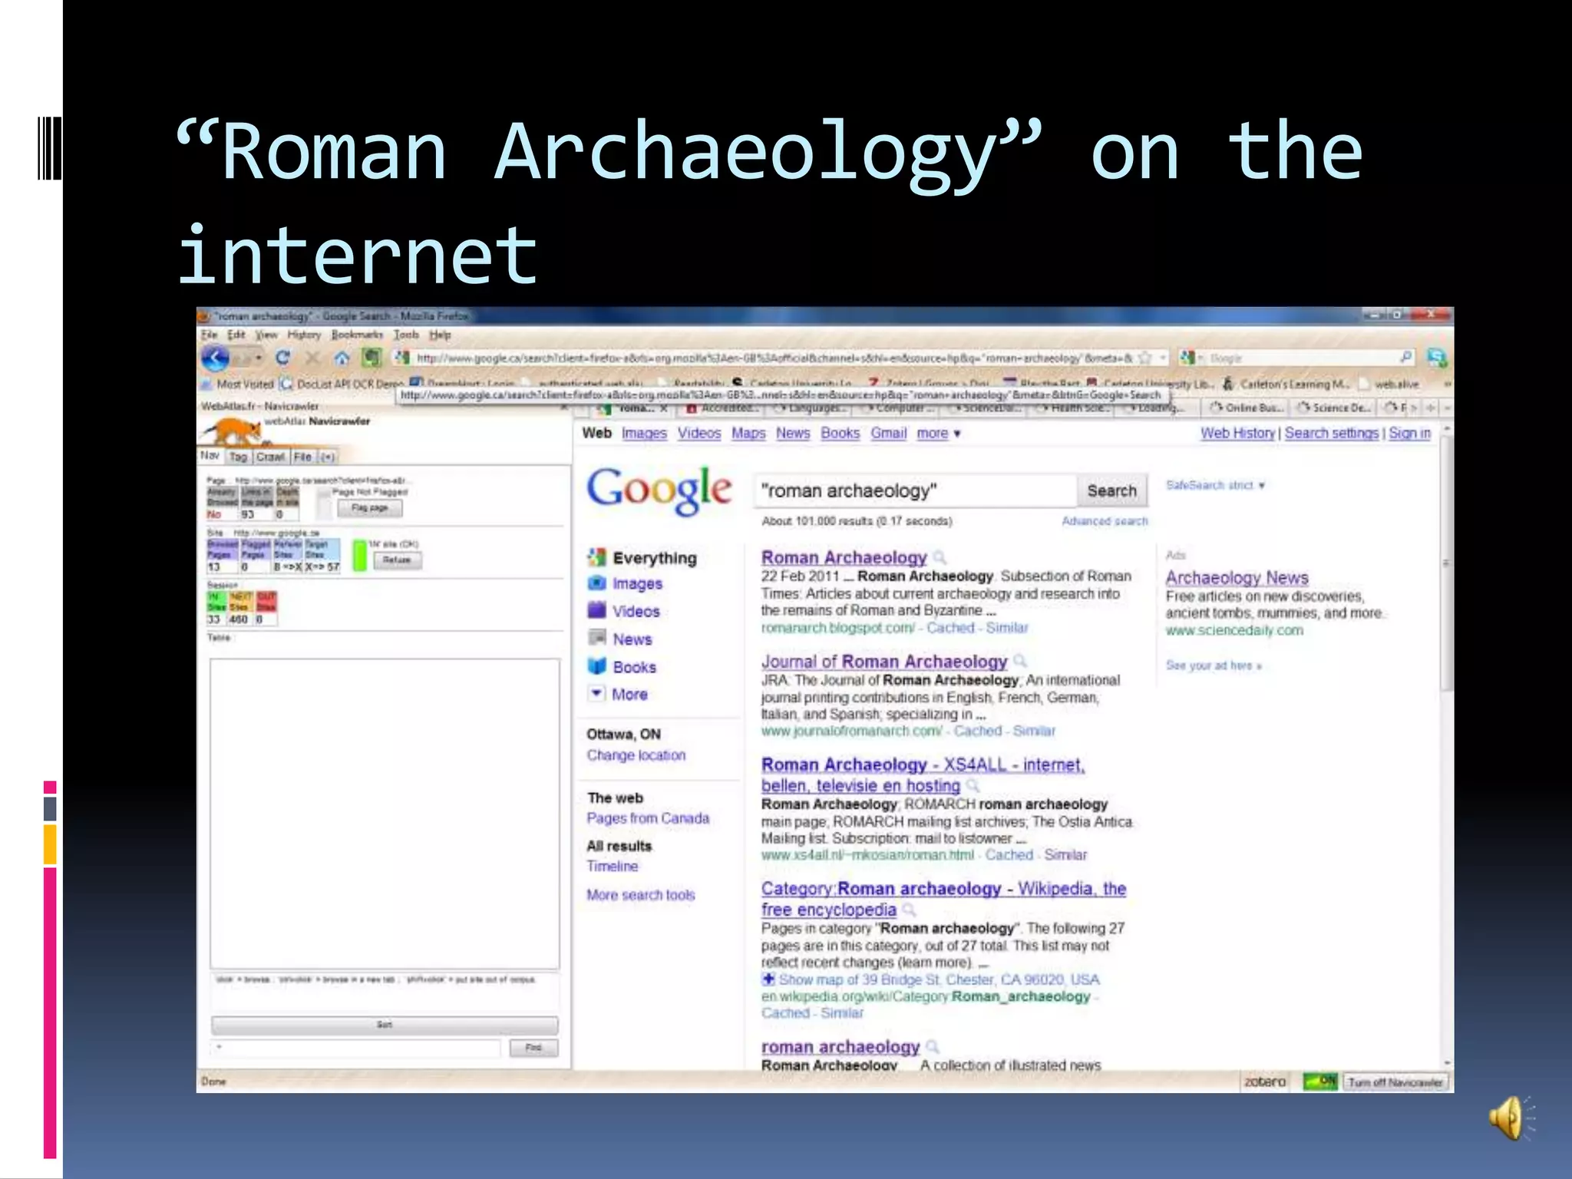Expand Google's more services dropdown
This screenshot has width=1572, height=1179.
(x=939, y=433)
